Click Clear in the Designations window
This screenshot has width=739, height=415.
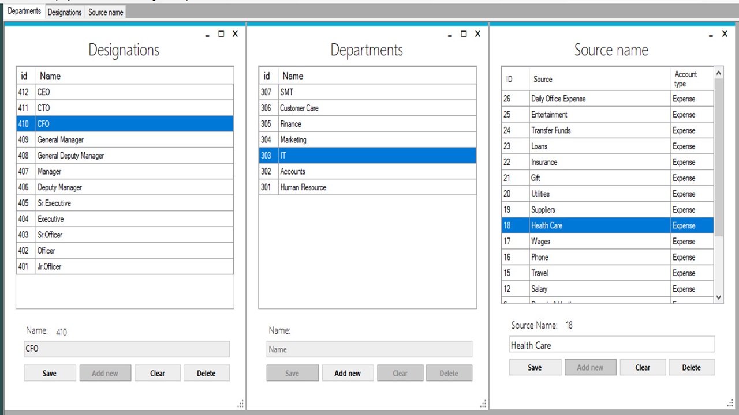point(157,373)
